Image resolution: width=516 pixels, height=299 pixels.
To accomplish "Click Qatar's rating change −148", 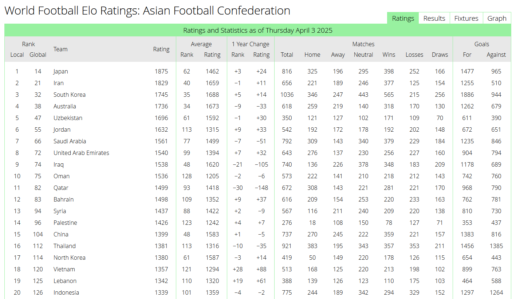I will point(261,188).
